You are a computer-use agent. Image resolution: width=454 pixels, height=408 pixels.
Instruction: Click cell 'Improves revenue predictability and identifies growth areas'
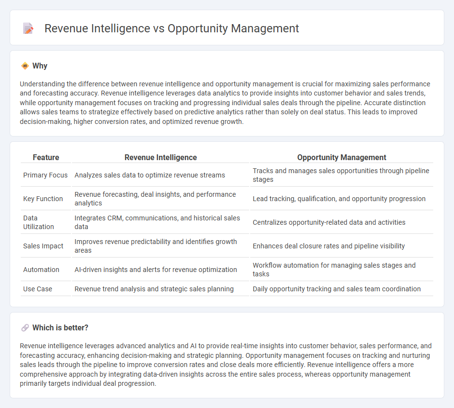pos(160,246)
